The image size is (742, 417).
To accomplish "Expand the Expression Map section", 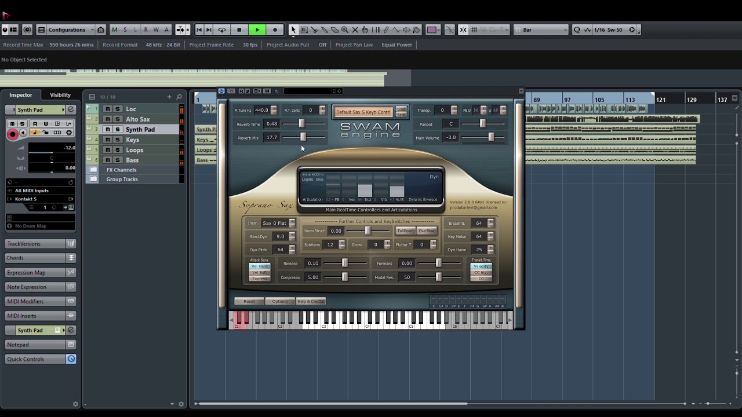I will click(41, 273).
